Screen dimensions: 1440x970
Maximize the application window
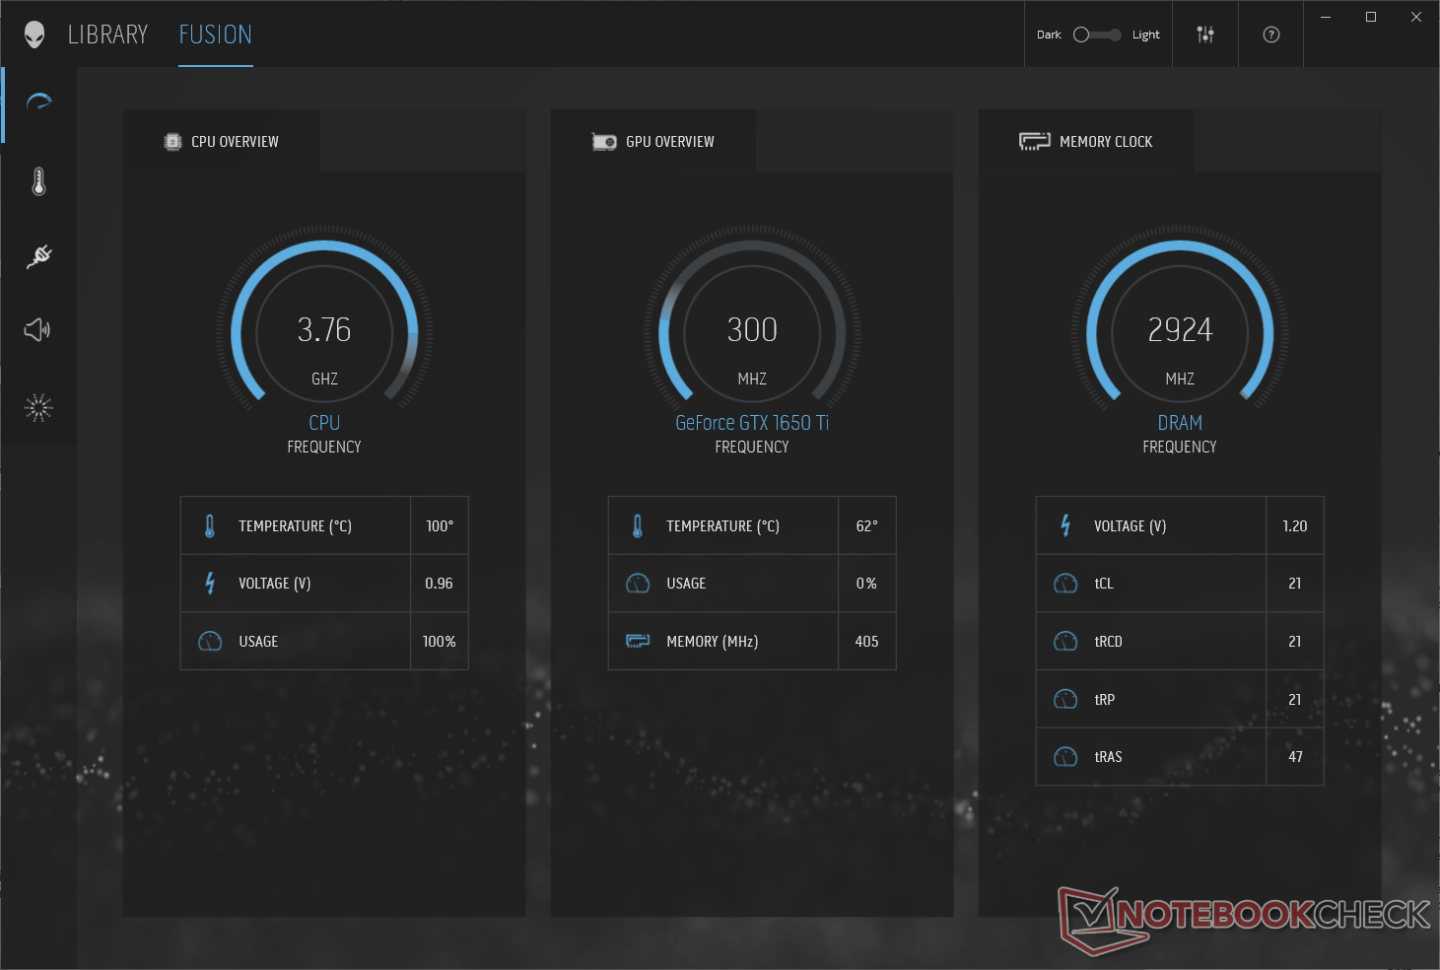pyautogui.click(x=1371, y=17)
